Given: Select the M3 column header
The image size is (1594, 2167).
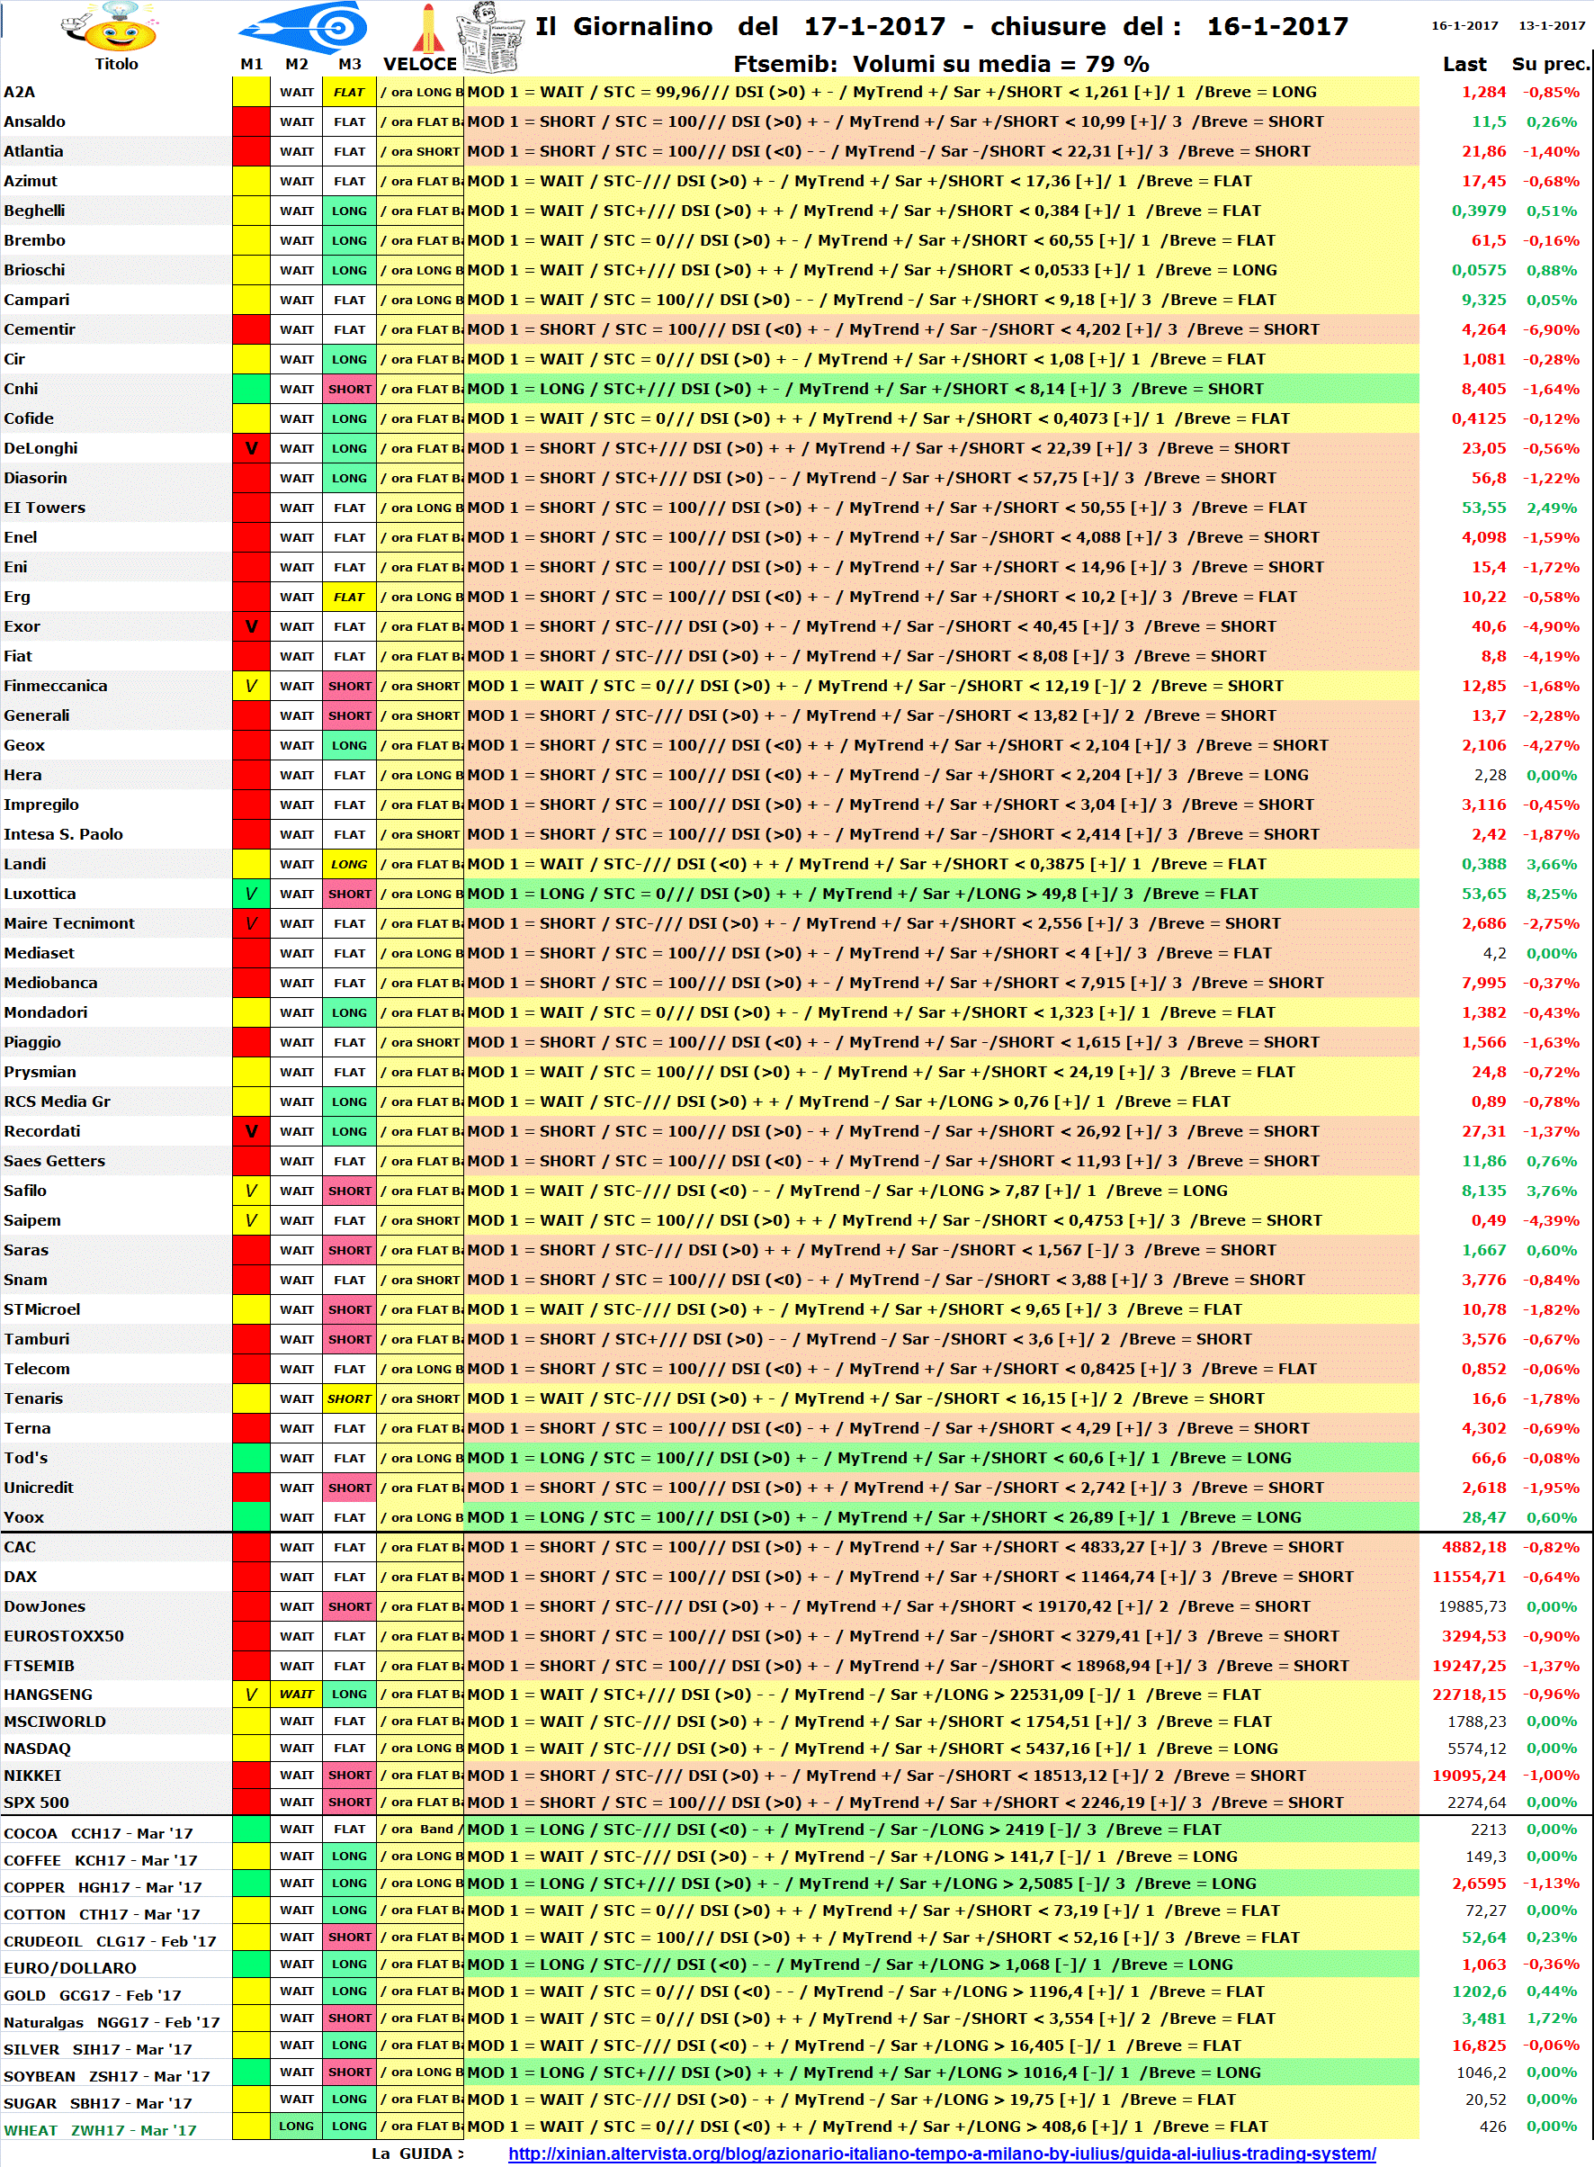Looking at the screenshot, I should [x=349, y=64].
